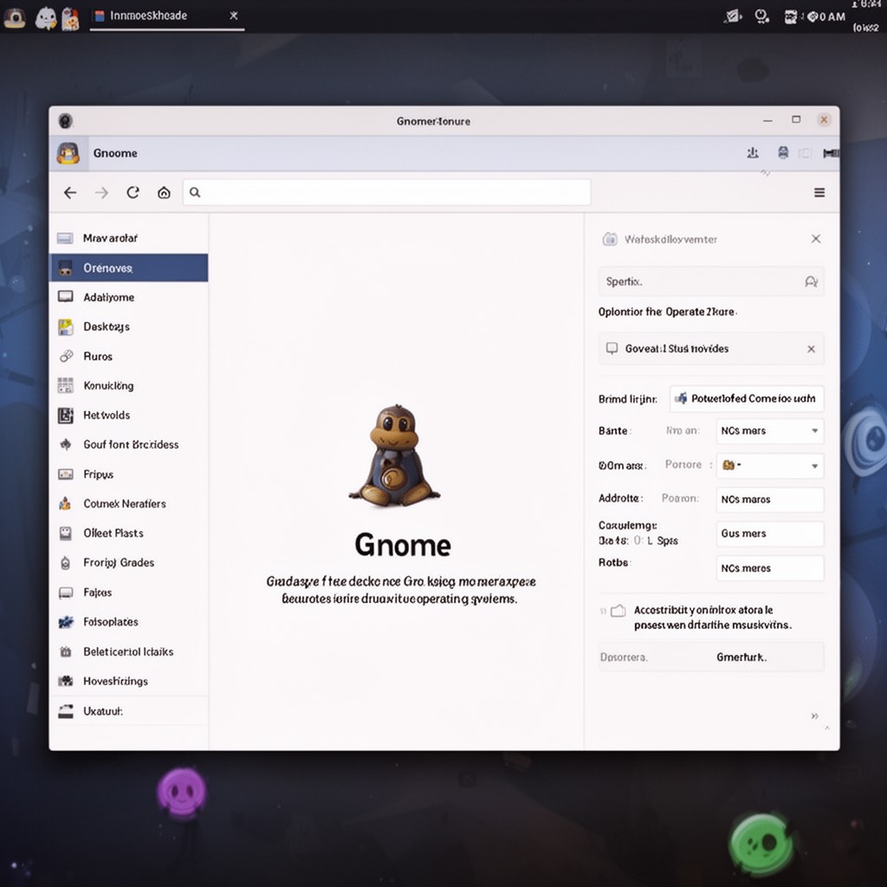Dismiss the Goveat:1 Stus novides item

811,349
